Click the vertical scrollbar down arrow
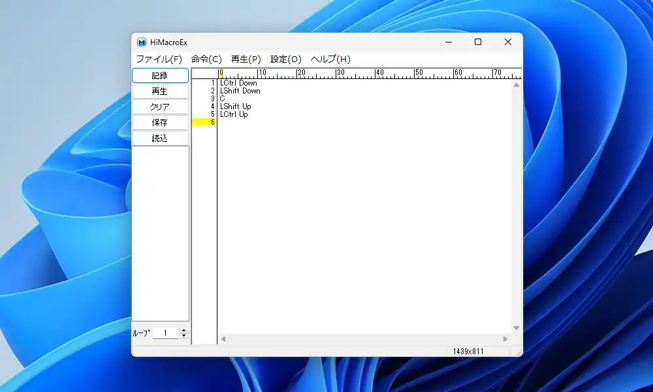Screen dimensions: 653x392 pyautogui.click(x=517, y=328)
